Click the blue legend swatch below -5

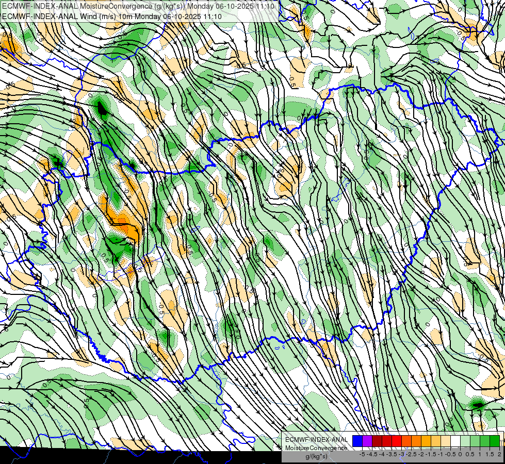(357, 441)
